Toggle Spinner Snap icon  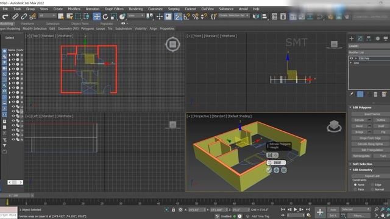[x=204, y=16]
